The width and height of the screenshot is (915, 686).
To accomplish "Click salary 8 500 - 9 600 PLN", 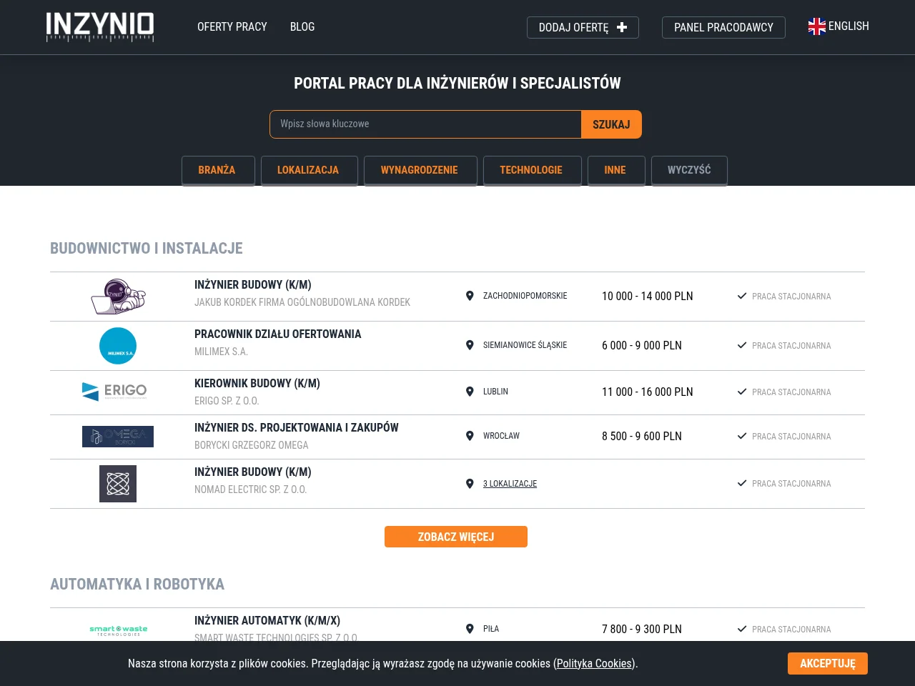I will coord(642,436).
